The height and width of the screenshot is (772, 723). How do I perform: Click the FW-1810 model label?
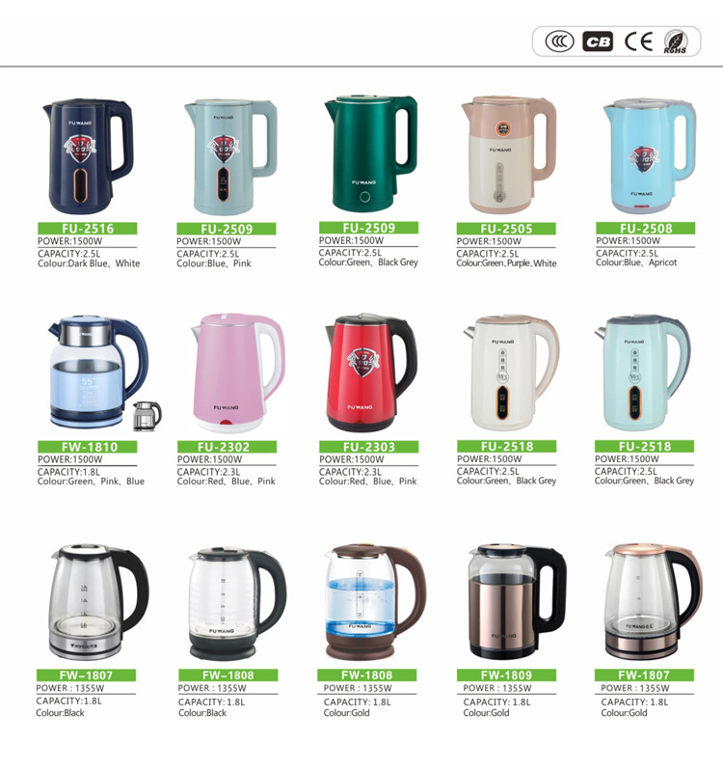coord(88,447)
